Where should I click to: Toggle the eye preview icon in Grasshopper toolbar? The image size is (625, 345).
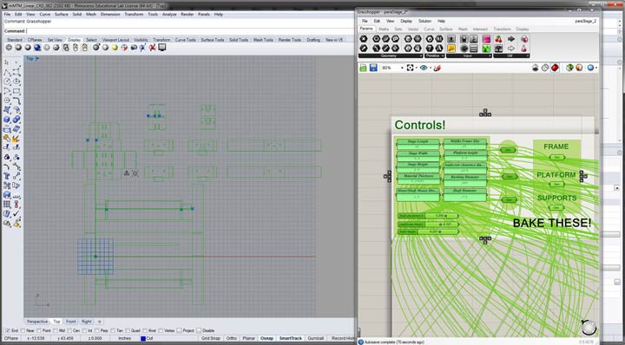(424, 68)
